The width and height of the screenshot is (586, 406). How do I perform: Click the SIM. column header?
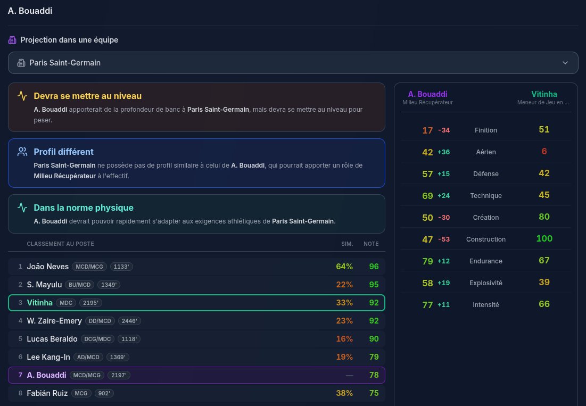(x=347, y=244)
